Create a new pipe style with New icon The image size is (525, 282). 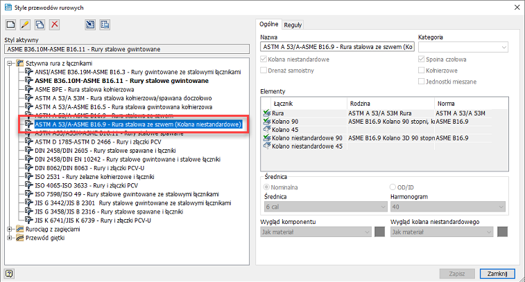[10, 24]
